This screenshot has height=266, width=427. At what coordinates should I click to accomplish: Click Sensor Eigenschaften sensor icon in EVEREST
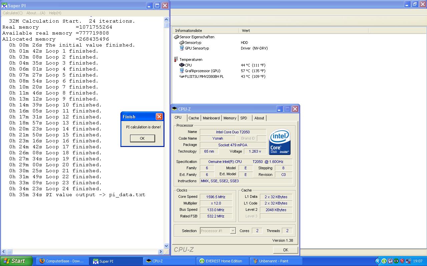(x=176, y=37)
